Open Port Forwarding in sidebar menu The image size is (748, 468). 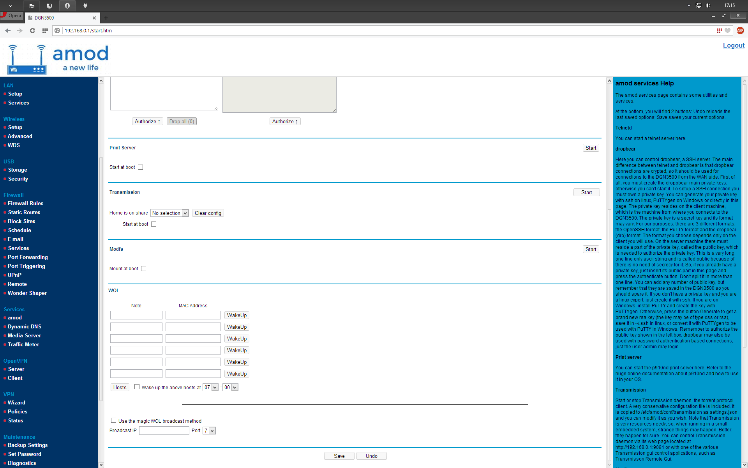(28, 257)
